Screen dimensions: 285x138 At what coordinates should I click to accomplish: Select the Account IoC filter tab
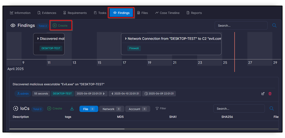138,109
